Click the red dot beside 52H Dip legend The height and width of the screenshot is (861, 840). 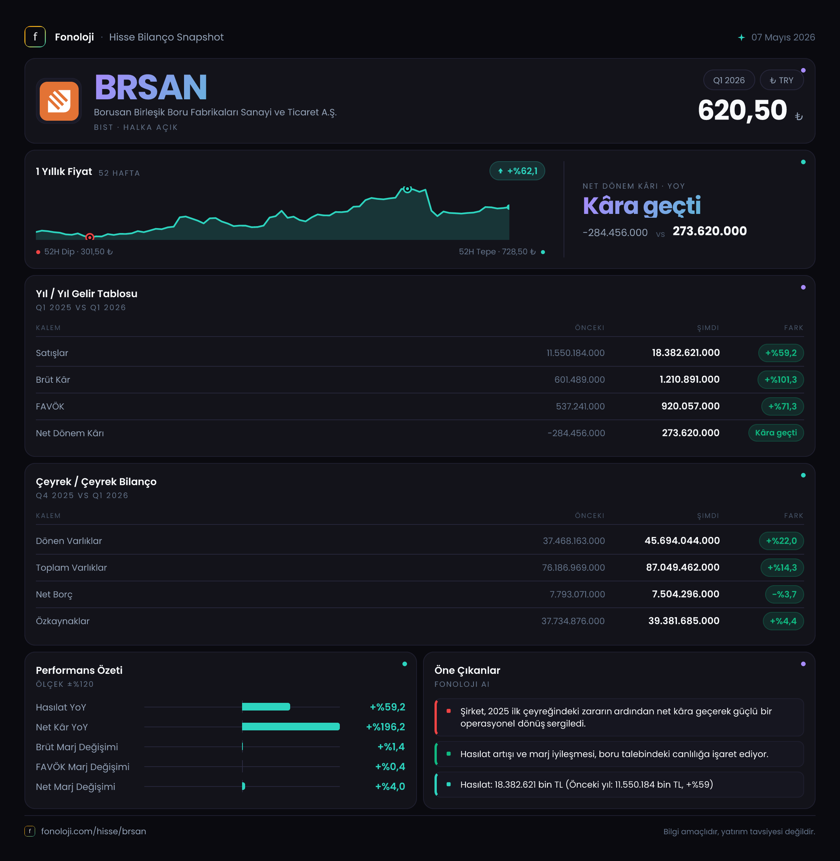point(39,252)
